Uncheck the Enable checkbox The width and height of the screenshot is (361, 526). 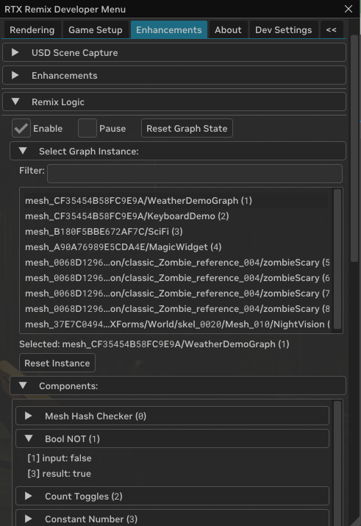click(21, 128)
